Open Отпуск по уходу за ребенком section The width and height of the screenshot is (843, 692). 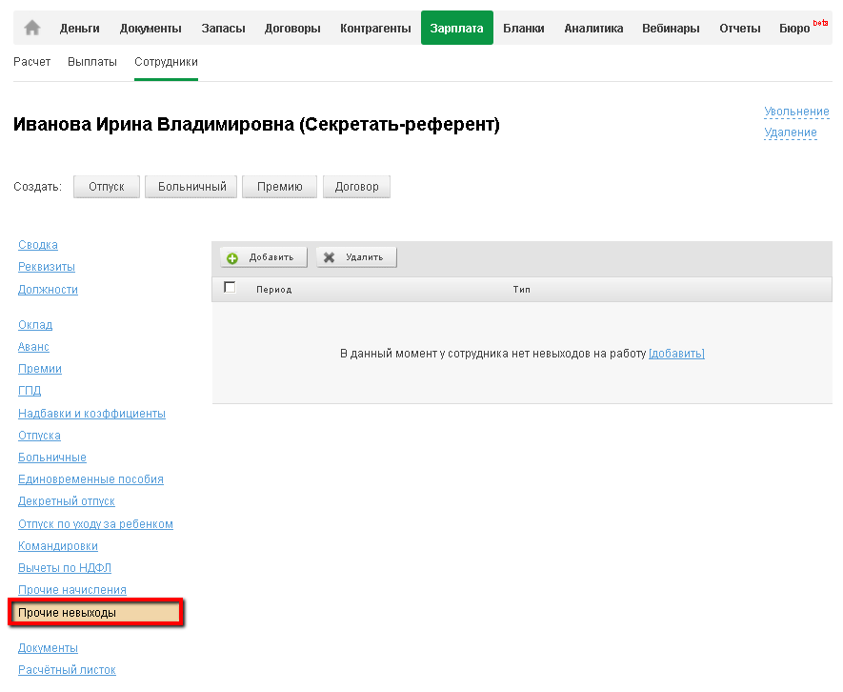pyautogui.click(x=95, y=524)
